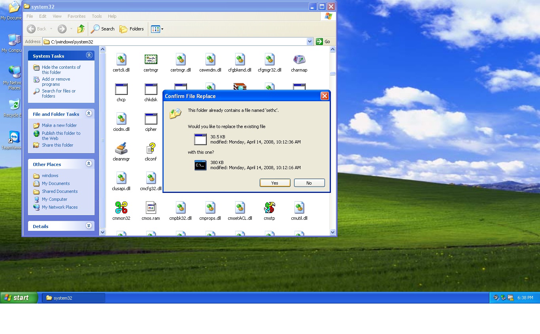Click the Go button

[323, 42]
